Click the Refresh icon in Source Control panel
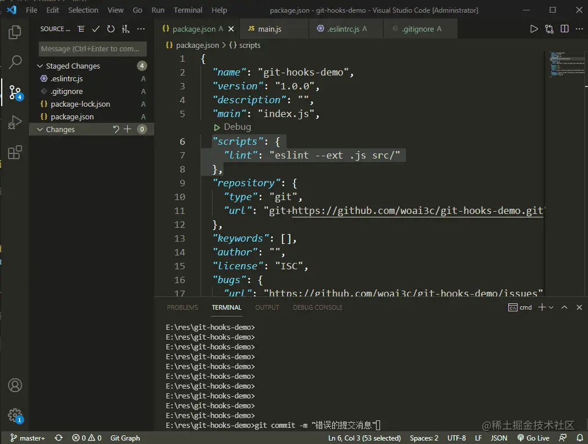The width and height of the screenshot is (588, 444). click(110, 28)
